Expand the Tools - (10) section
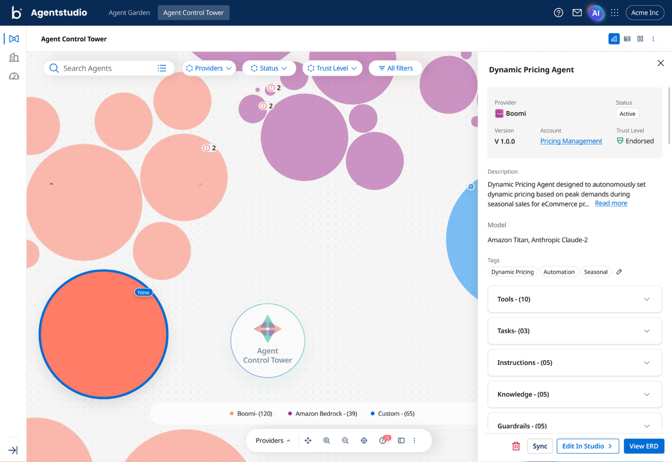This screenshot has height=462, width=672. tap(574, 299)
